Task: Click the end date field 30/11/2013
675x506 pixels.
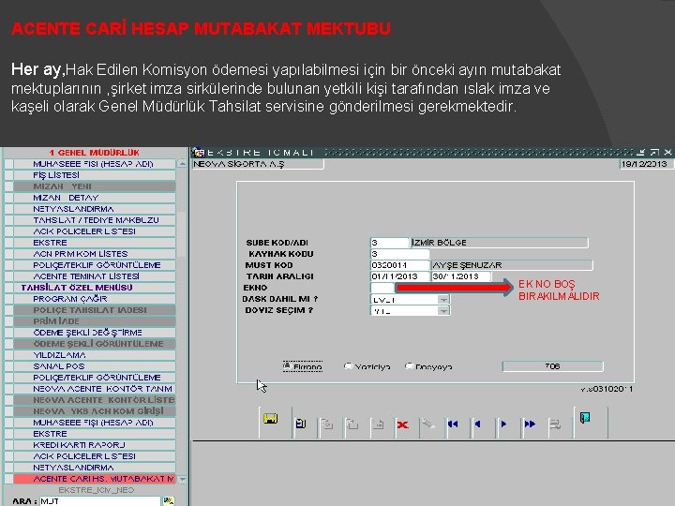Action: point(460,276)
